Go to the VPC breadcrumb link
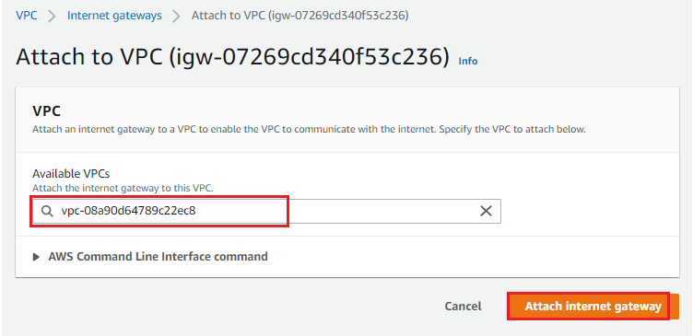Viewport: 693px width, 336px height. coord(27,16)
